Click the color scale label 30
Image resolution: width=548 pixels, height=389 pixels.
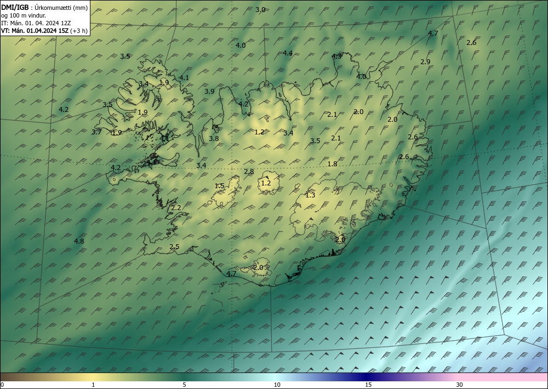460,385
